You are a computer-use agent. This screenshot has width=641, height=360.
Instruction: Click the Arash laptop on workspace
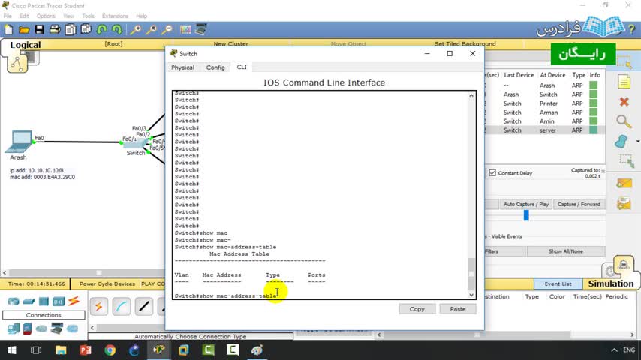point(20,142)
